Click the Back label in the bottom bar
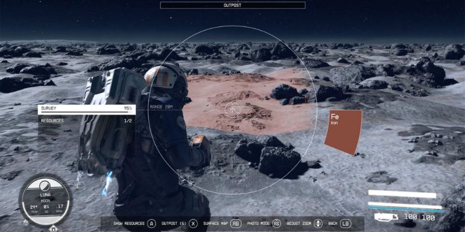 point(332,223)
